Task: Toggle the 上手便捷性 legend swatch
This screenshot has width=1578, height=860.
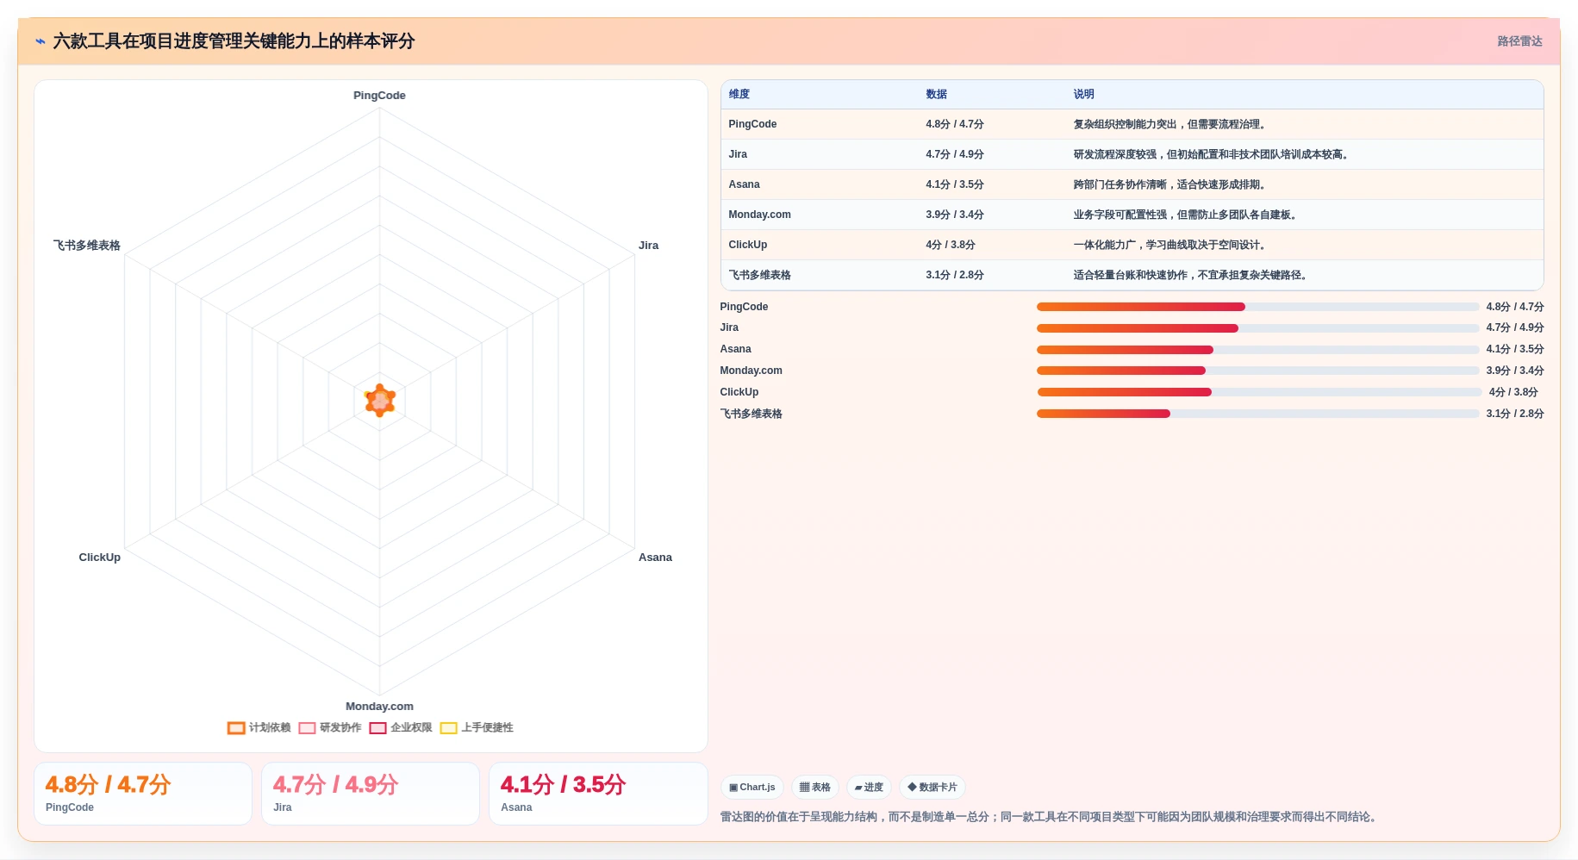Action: 448,728
